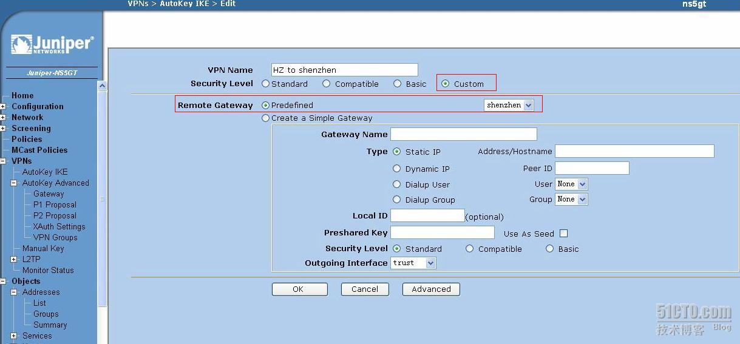The width and height of the screenshot is (740, 344).
Task: Open P1 Proposal tree item
Action: click(55, 204)
